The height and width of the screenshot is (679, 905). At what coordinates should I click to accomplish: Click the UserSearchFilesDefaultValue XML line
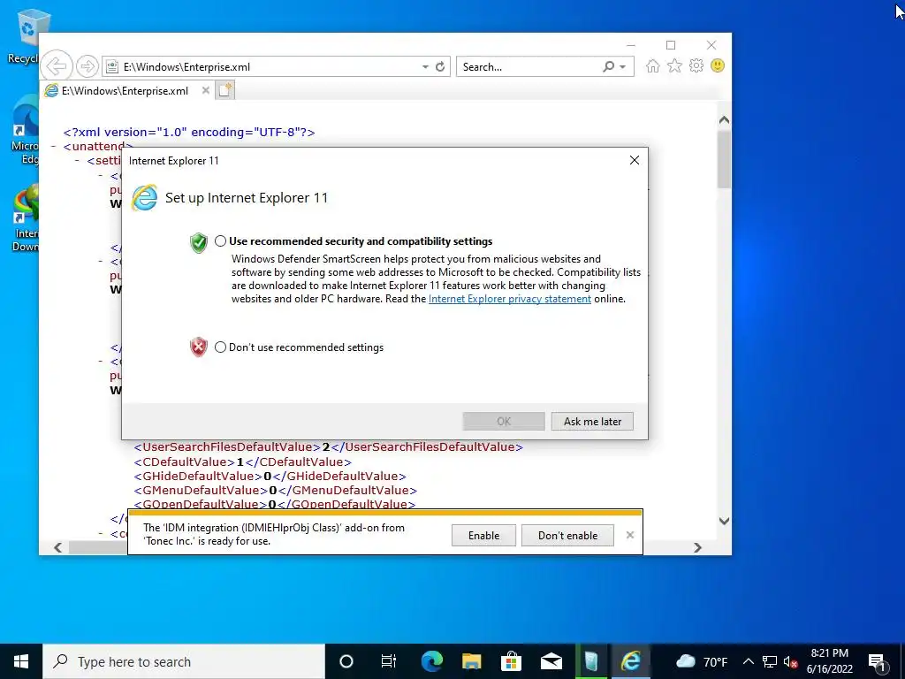pos(329,446)
